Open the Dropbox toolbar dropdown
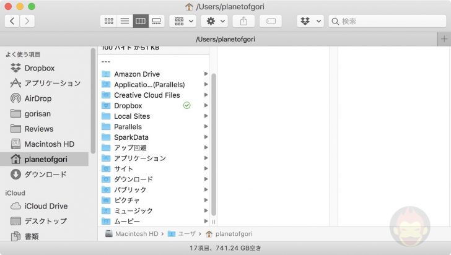 310,21
